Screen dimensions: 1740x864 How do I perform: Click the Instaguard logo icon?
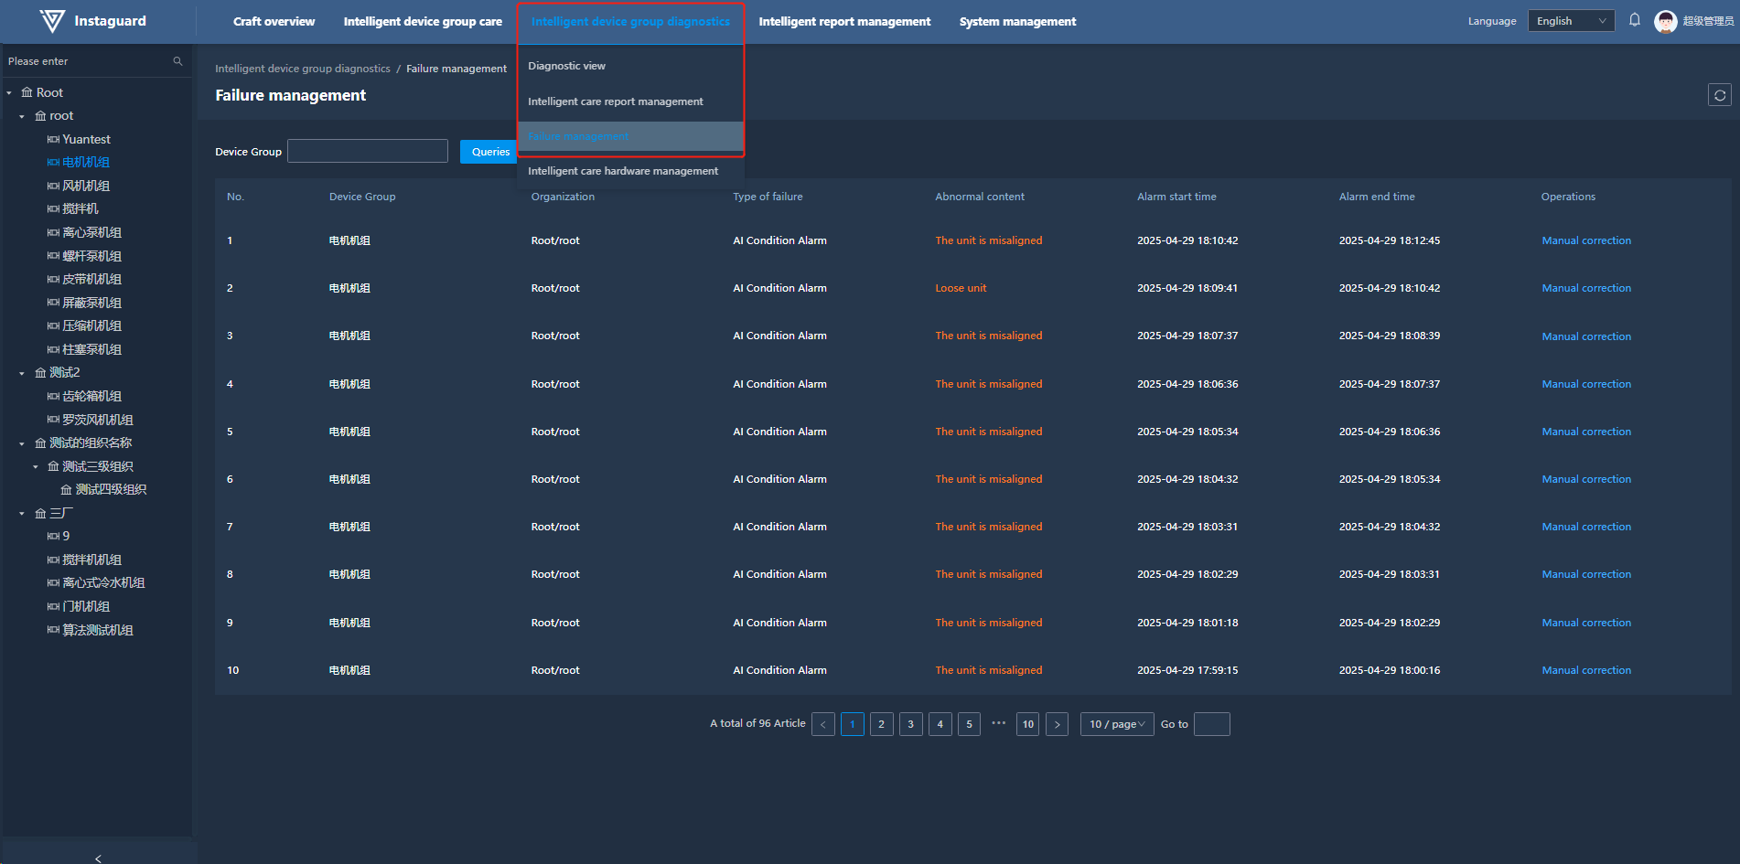coord(52,21)
